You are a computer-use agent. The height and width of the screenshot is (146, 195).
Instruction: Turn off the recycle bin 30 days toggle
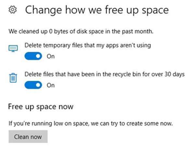33,85
